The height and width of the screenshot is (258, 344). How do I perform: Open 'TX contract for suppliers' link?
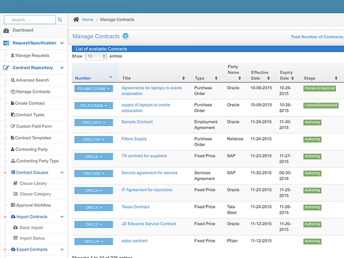click(144, 156)
